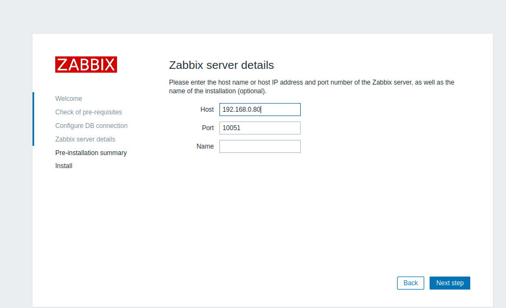Screen dimensions: 506x308
Task: Return with the Back button
Action: [x=411, y=283]
